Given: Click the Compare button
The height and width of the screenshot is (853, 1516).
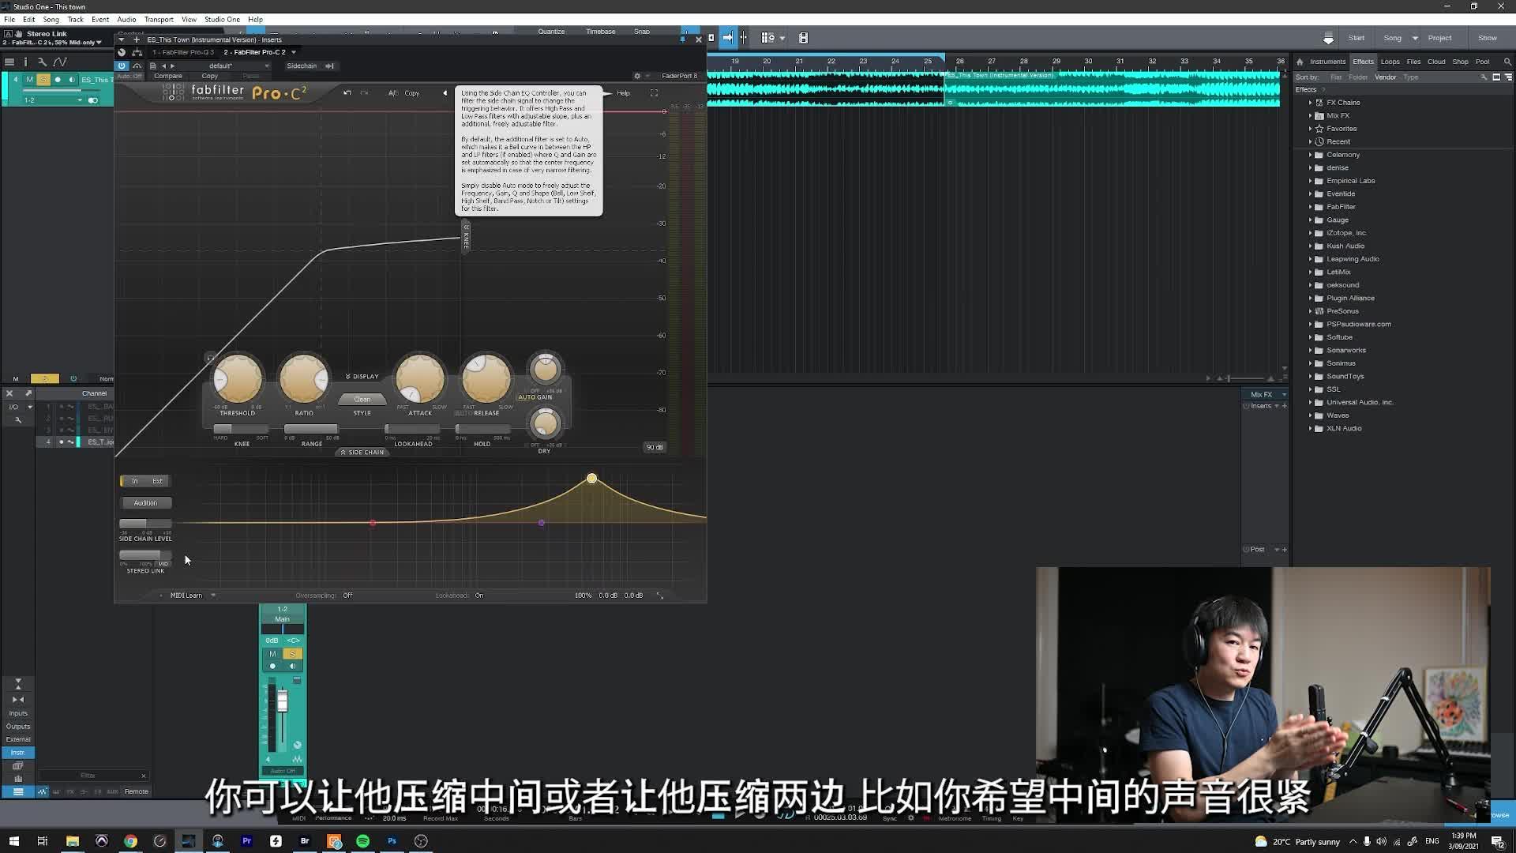Looking at the screenshot, I should click(167, 76).
